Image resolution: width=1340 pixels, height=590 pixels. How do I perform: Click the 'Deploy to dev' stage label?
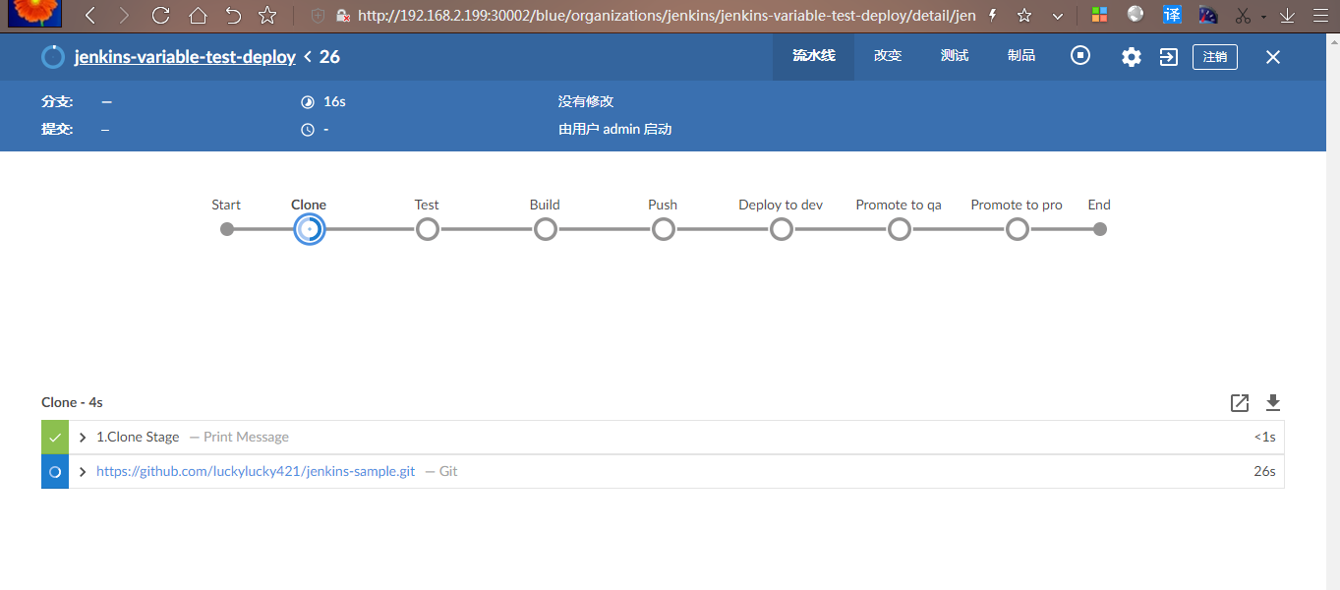pos(781,205)
